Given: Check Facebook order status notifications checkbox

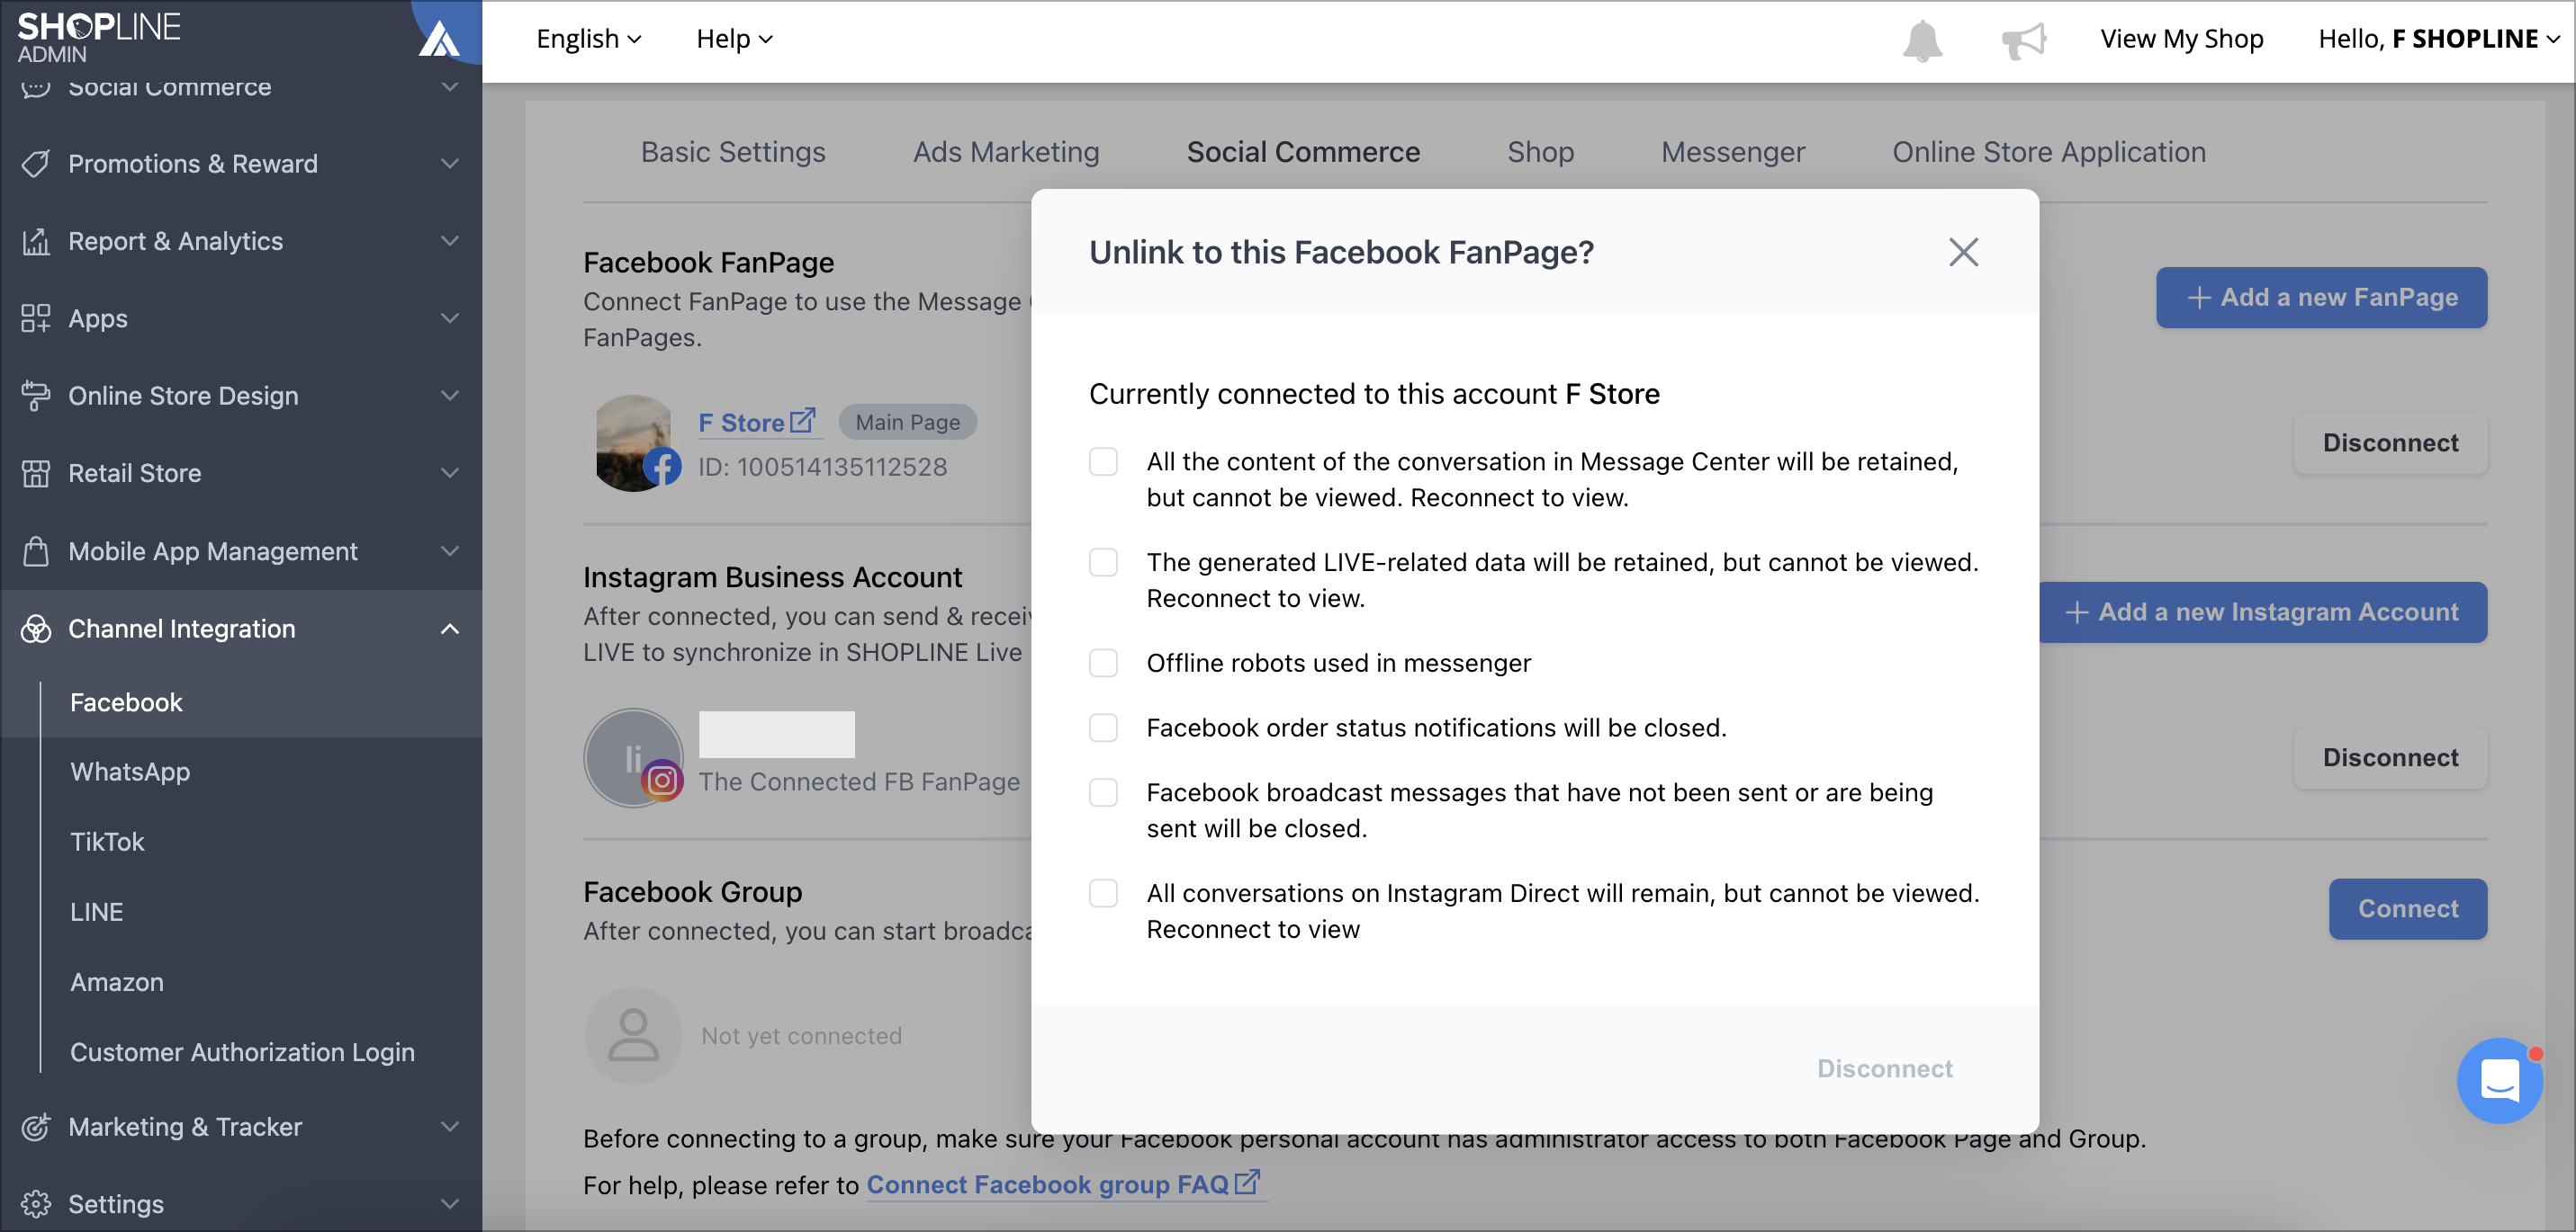Looking at the screenshot, I should (x=1103, y=728).
